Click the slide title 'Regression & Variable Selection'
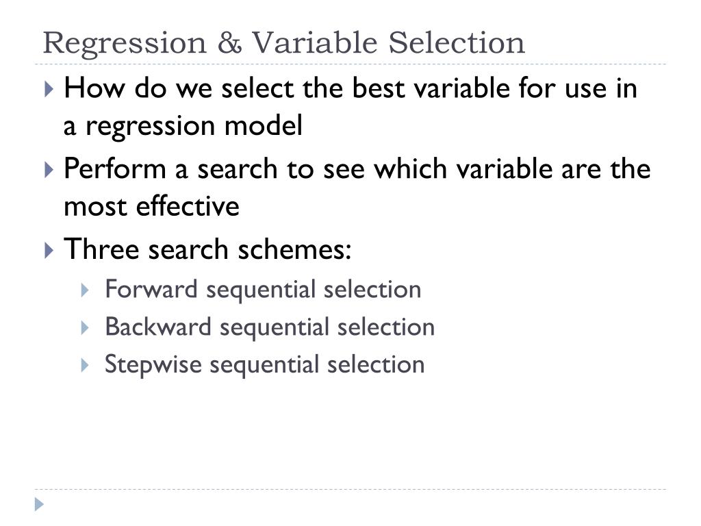The image size is (701, 526). pyautogui.click(x=283, y=43)
